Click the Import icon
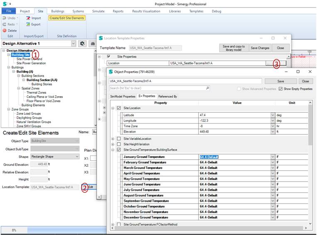Viewport: 317px width, 235px height. click(28, 18)
